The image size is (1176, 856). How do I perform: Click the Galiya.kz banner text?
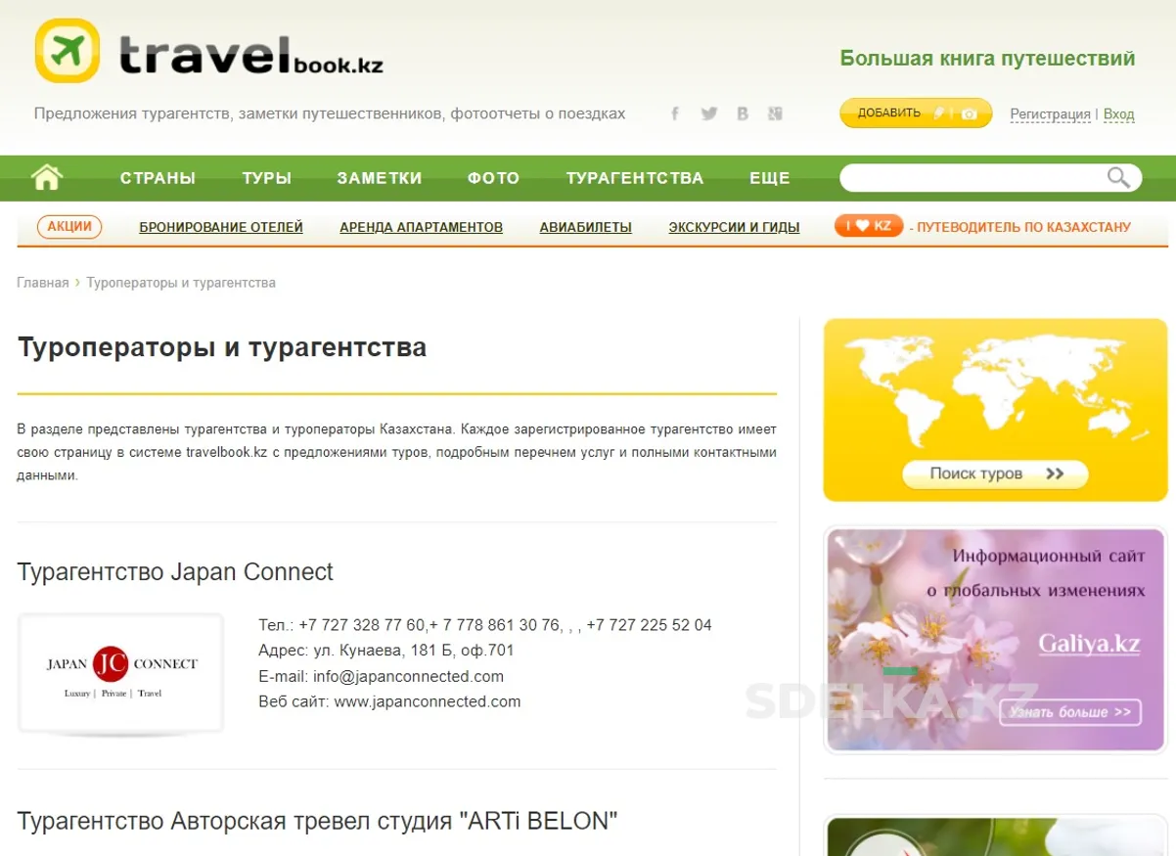pos(1090,645)
